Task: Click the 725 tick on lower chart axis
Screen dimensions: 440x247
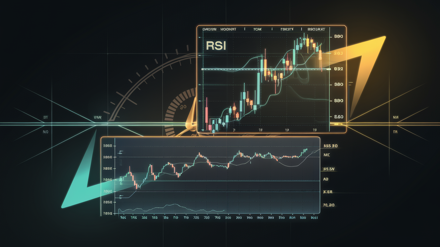Action: tap(196, 218)
